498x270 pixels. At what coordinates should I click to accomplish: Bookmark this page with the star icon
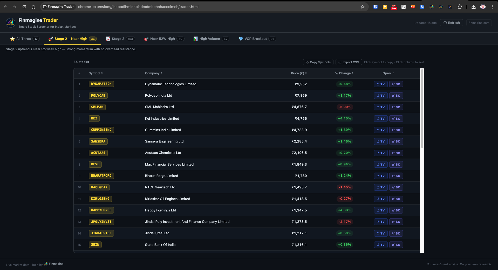click(363, 7)
